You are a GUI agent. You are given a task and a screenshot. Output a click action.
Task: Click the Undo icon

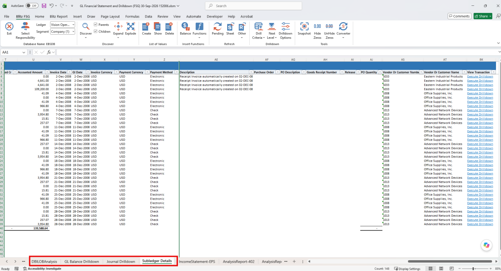(x=51, y=6)
